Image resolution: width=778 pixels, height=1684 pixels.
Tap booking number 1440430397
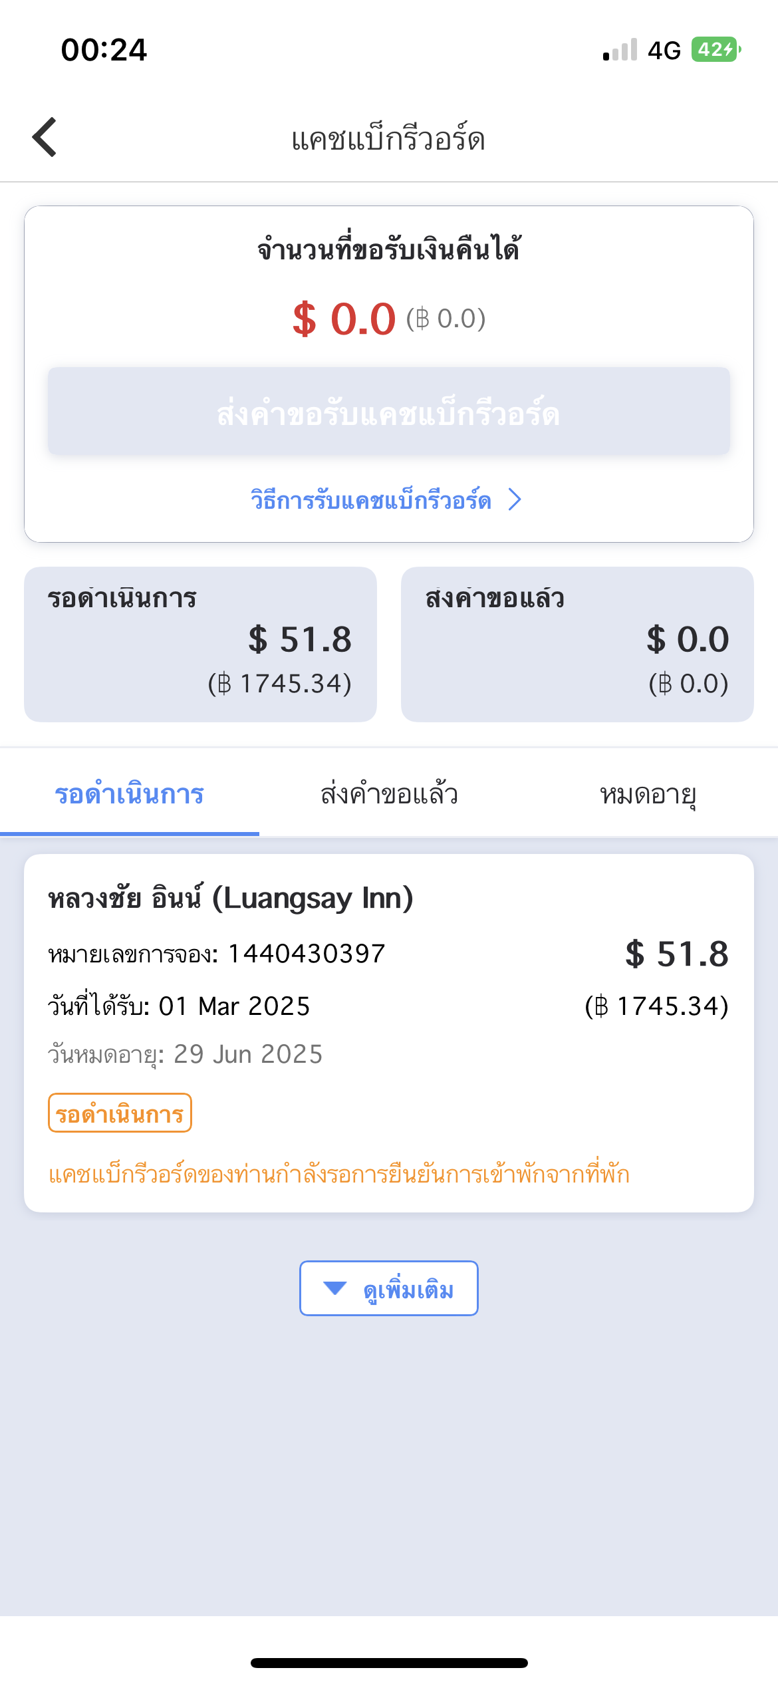[307, 954]
